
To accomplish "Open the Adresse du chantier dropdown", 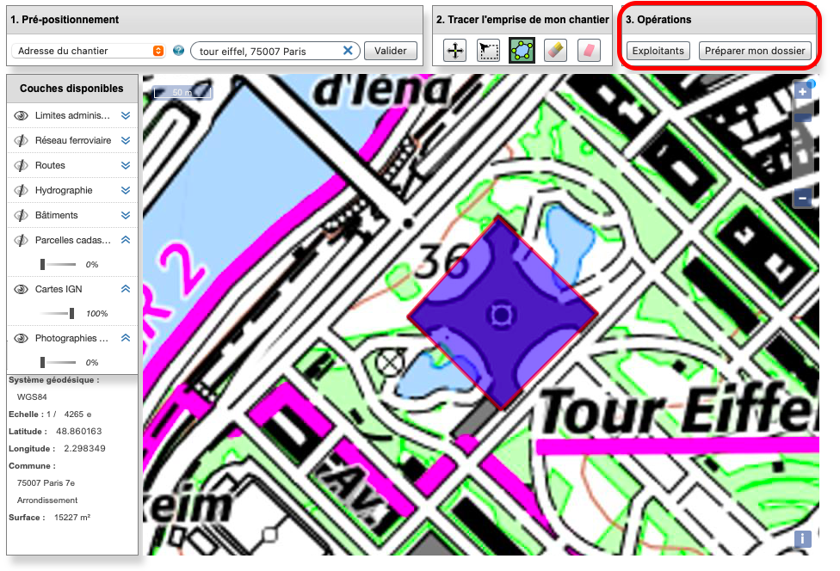I will point(88,51).
